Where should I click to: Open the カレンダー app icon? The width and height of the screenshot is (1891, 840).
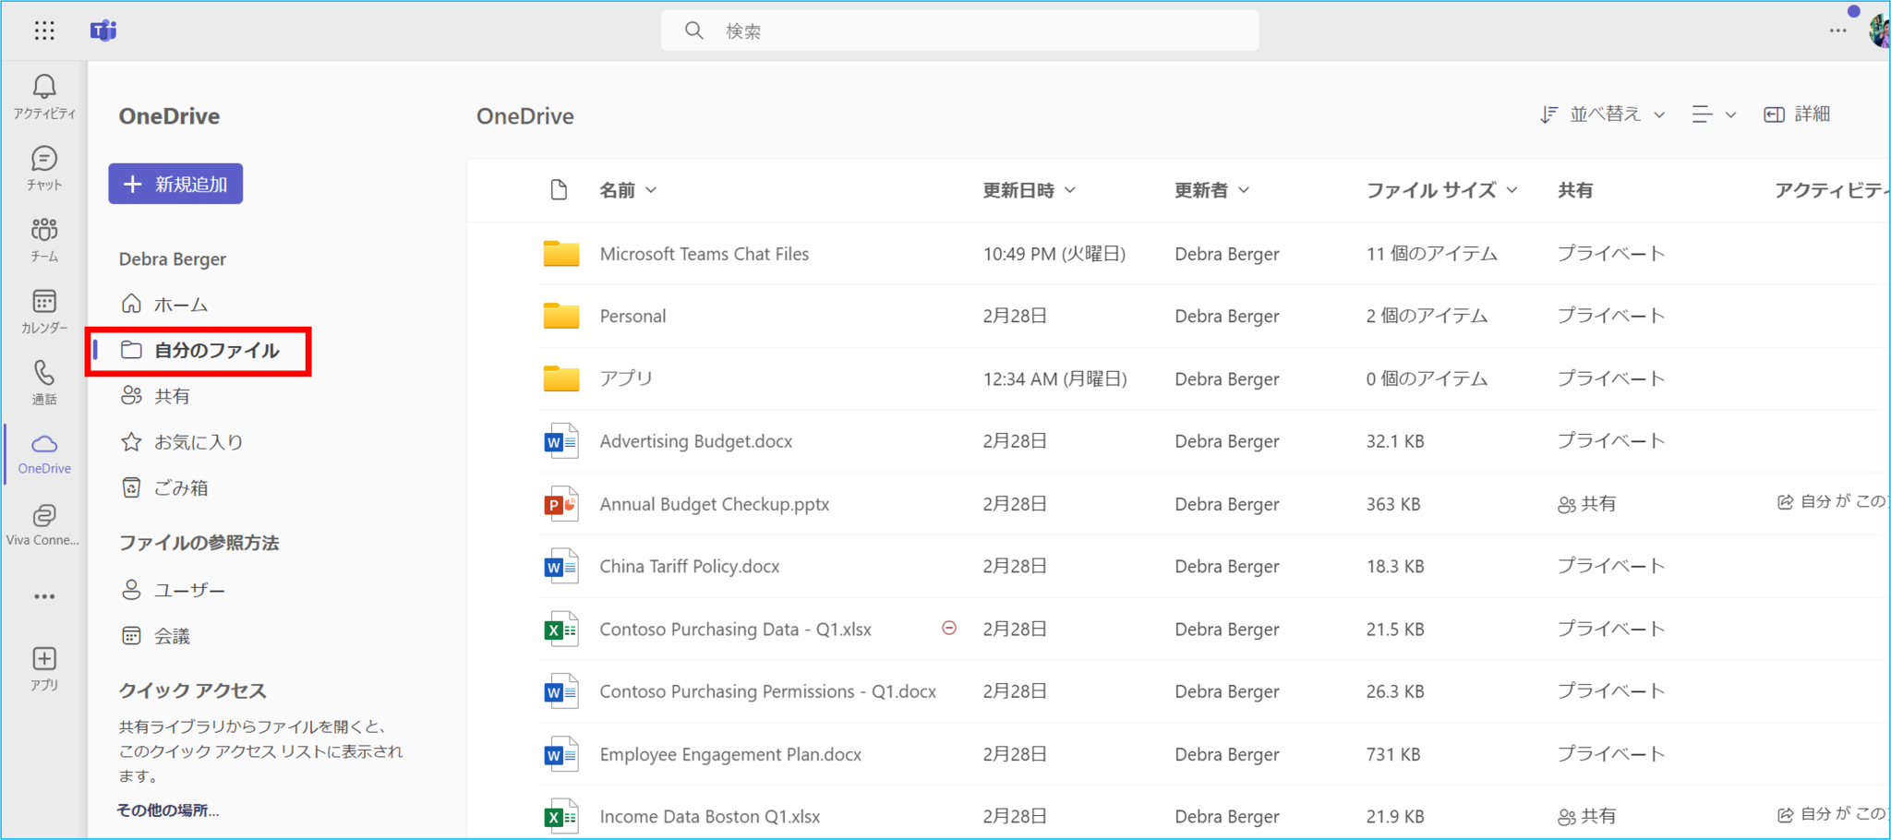43,310
